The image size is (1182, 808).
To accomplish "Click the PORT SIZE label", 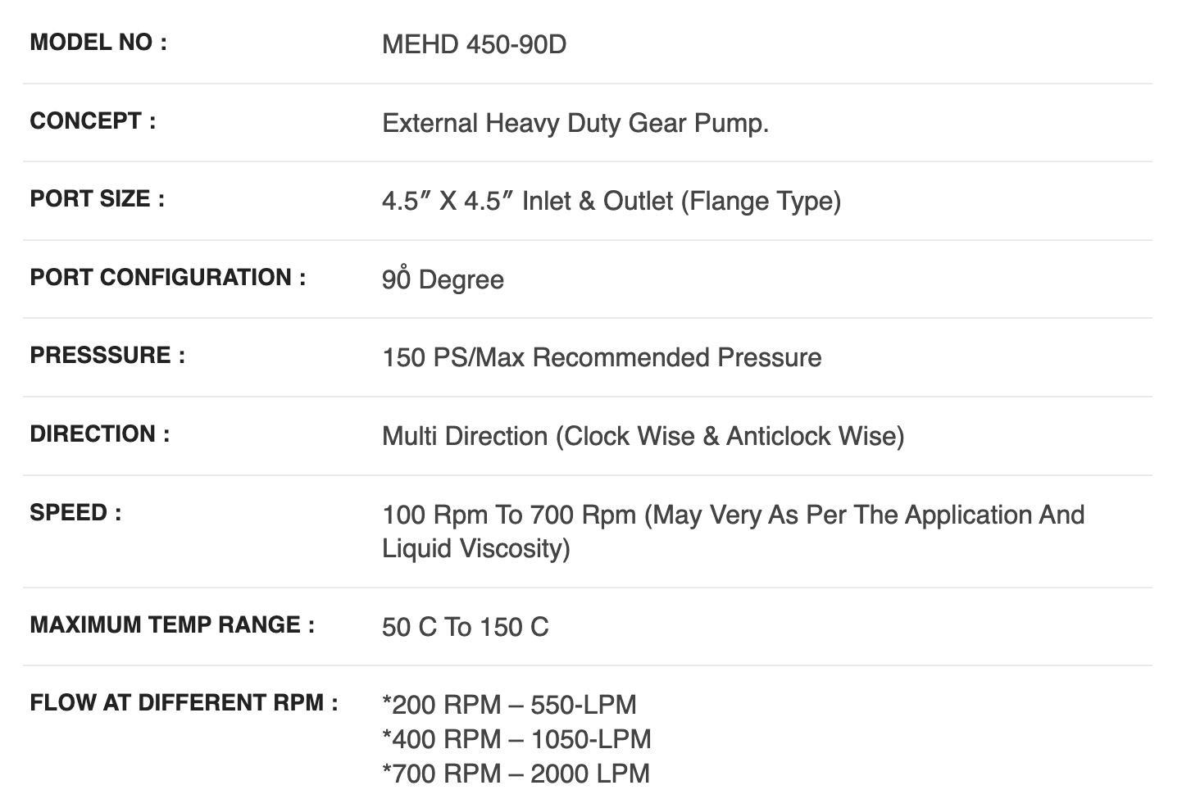I will (98, 199).
